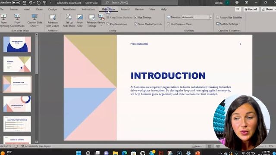276x155 pixels.
Task: Open the Undo history dropdown arrow
Action: click(34, 3)
